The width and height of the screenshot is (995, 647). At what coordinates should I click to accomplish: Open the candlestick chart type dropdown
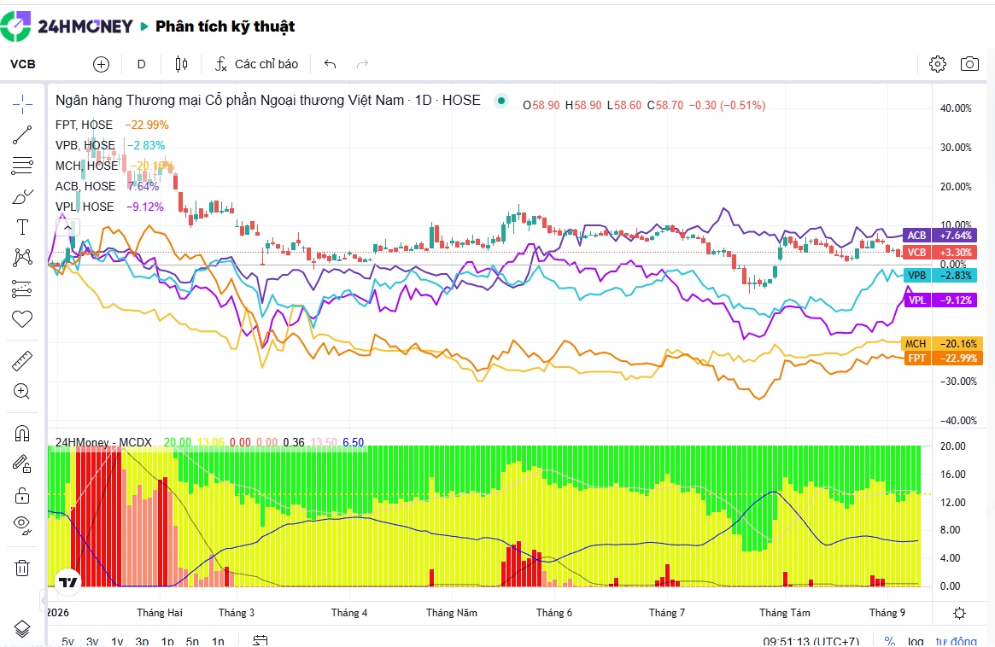coord(181,64)
